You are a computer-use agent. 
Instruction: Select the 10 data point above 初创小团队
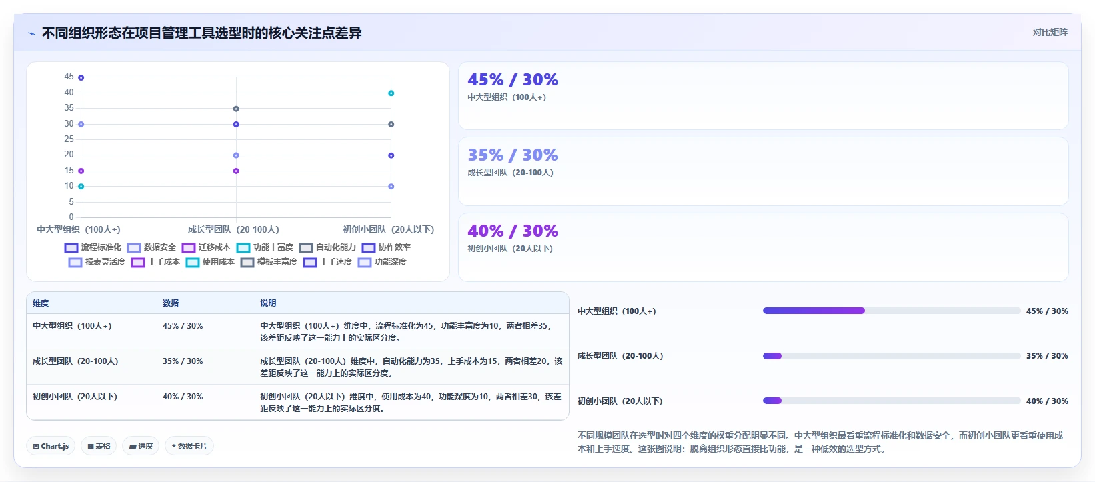pyautogui.click(x=391, y=186)
